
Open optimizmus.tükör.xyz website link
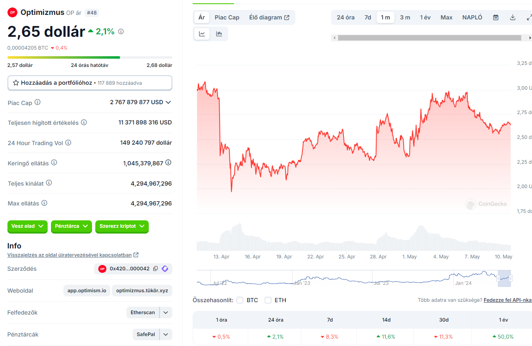[x=142, y=291]
